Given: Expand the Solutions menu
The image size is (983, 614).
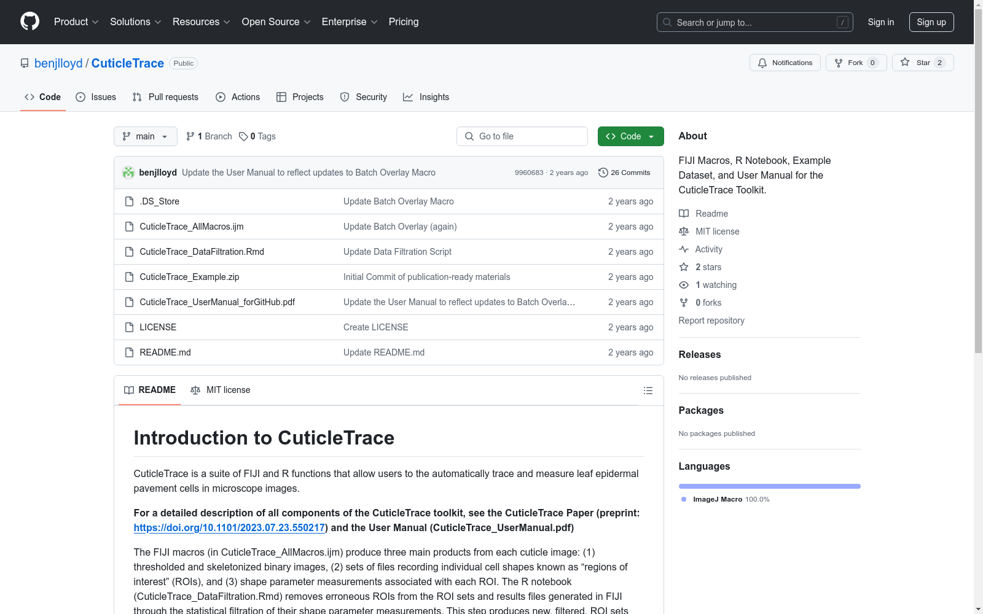Looking at the screenshot, I should 136,22.
